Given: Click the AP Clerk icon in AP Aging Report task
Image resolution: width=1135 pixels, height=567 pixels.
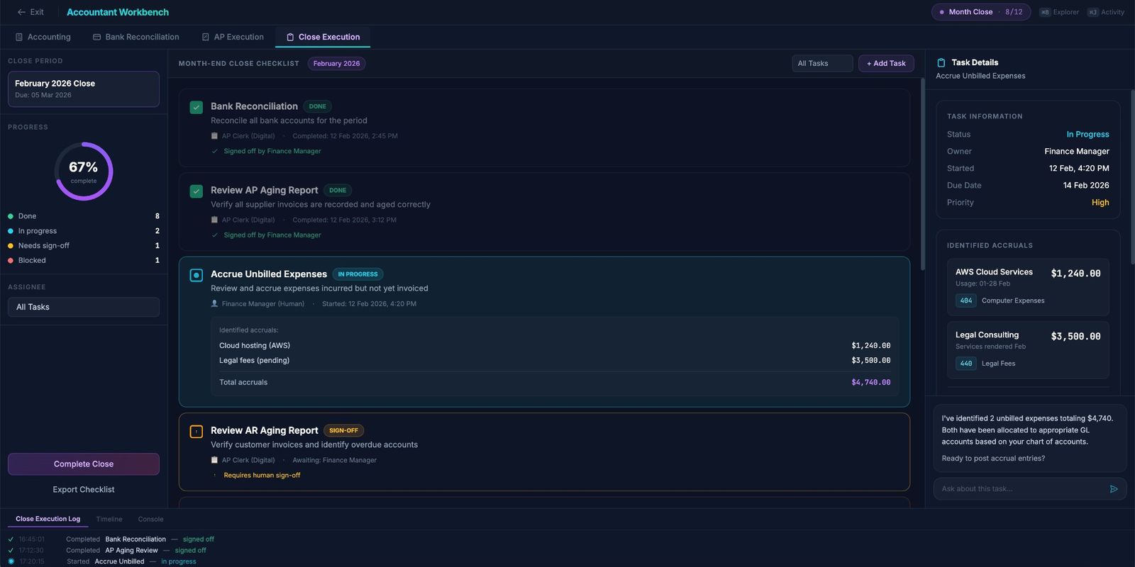Looking at the screenshot, I should [214, 220].
